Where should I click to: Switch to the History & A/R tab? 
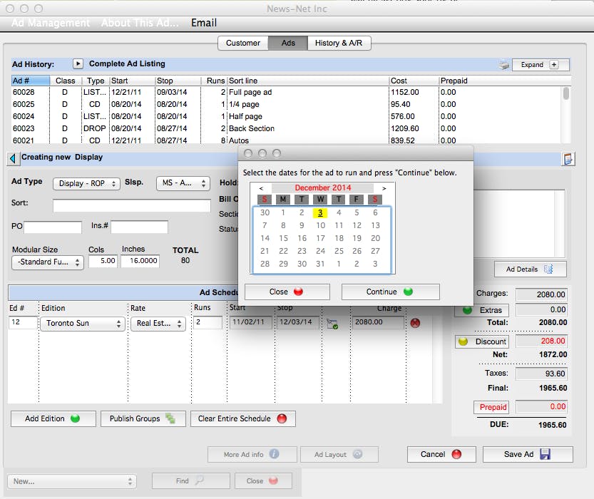click(x=339, y=43)
